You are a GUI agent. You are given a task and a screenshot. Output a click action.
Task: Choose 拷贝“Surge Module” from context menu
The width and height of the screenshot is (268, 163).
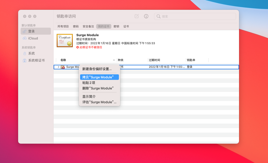(x=99, y=77)
